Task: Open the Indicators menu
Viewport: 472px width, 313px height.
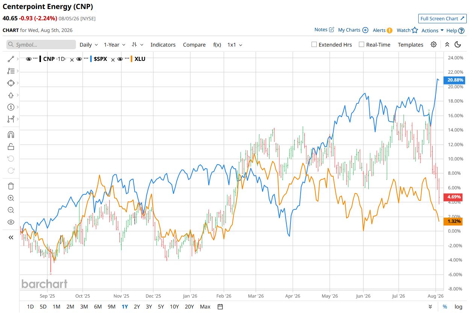Action: (x=163, y=45)
